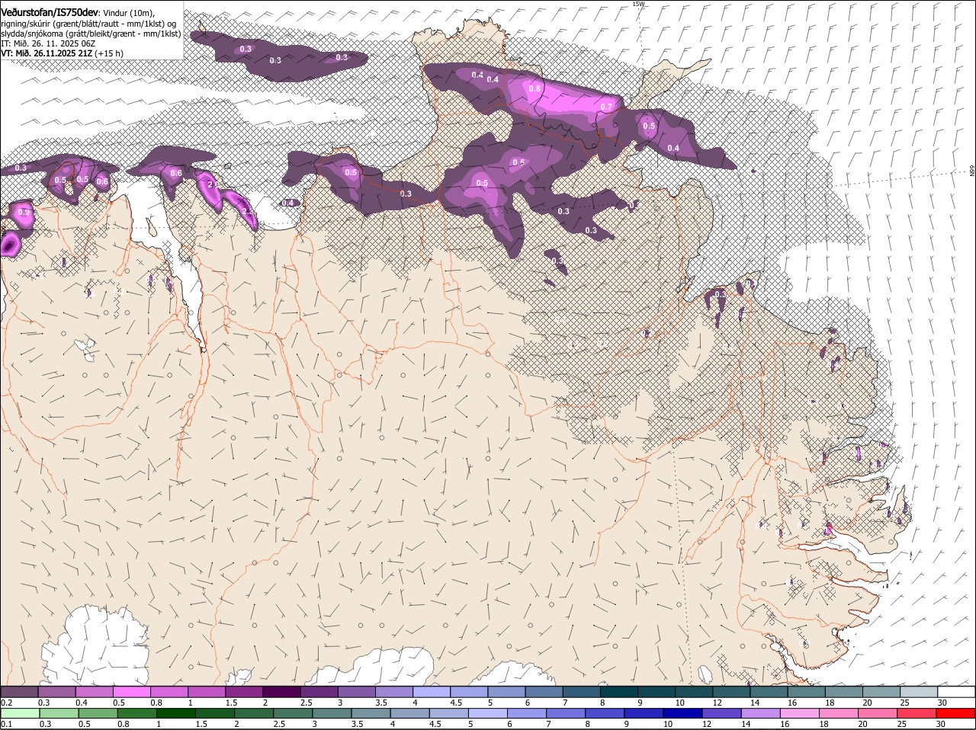This screenshot has height=730, width=976.
Task: Click the 9 swatch in the lower legend row
Action: (644, 713)
